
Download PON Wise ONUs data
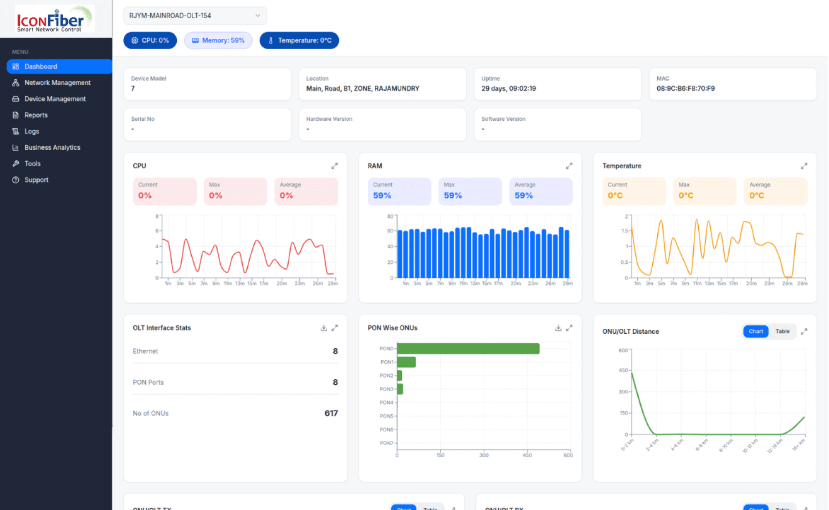[558, 328]
